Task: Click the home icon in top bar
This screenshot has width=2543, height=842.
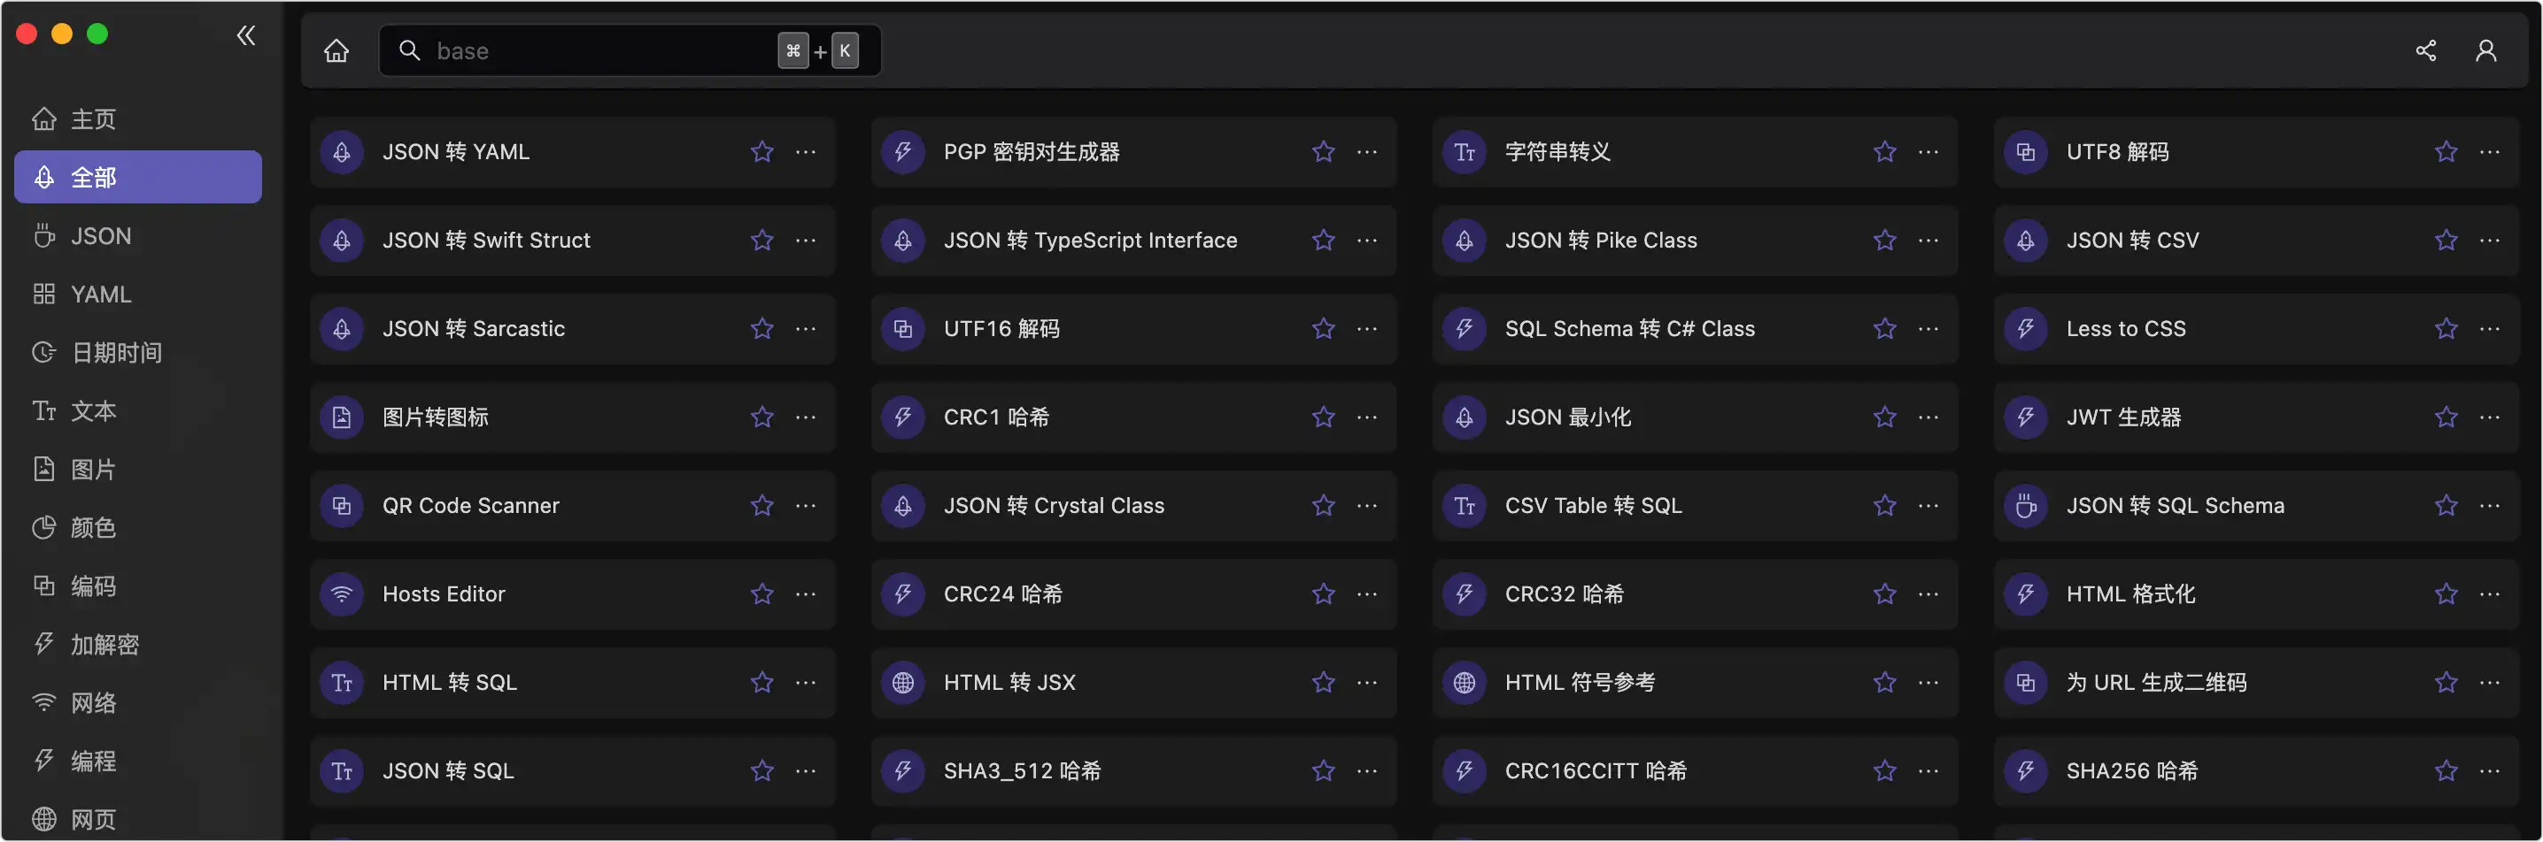Action: [x=336, y=50]
